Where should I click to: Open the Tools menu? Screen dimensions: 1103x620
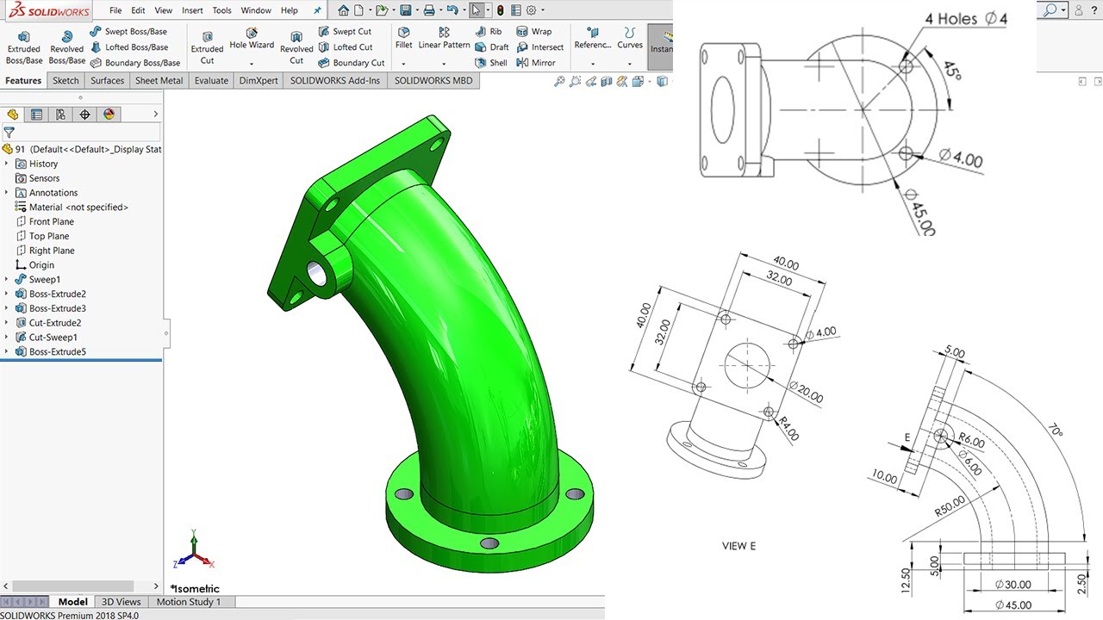click(221, 10)
